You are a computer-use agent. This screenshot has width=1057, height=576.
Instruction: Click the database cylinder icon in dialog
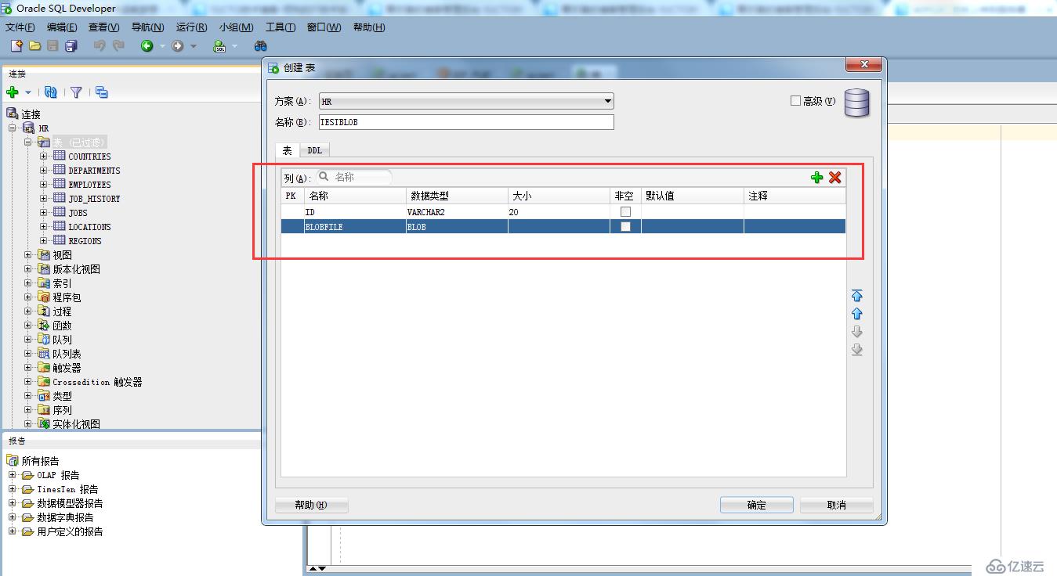coord(857,103)
